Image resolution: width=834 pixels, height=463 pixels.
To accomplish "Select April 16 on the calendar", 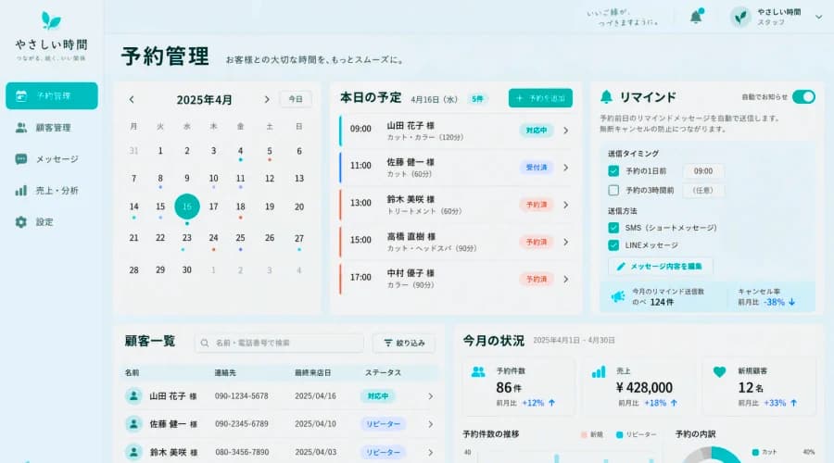I will 186,206.
